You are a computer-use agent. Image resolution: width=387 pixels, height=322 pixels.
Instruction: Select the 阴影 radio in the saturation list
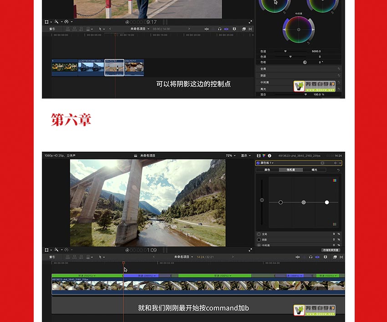pyautogui.click(x=259, y=239)
